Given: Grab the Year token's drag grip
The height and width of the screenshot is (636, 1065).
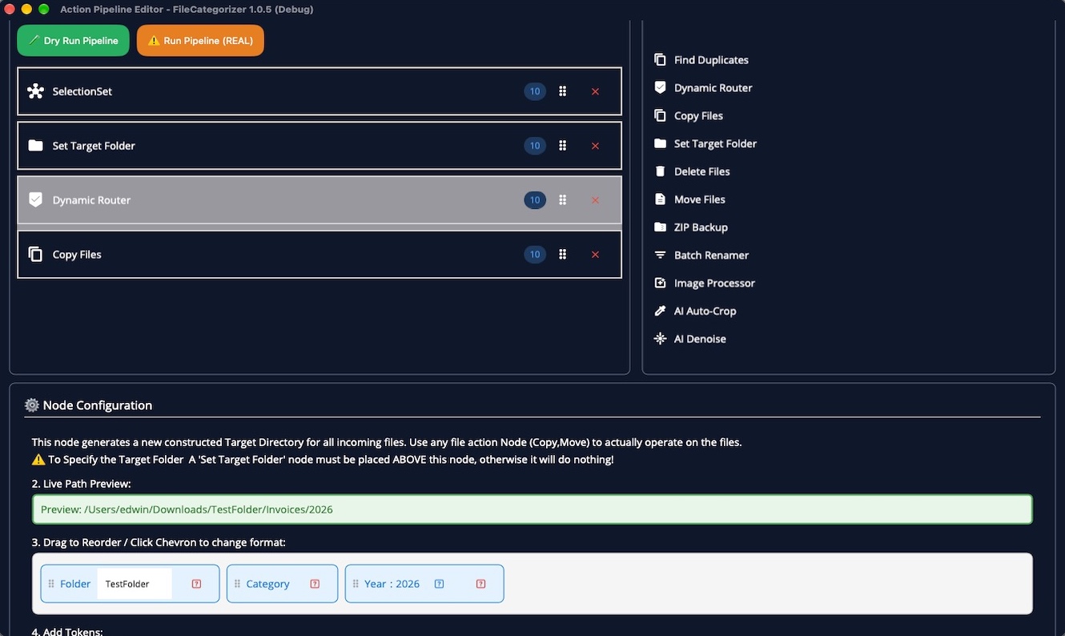Looking at the screenshot, I should [x=356, y=584].
